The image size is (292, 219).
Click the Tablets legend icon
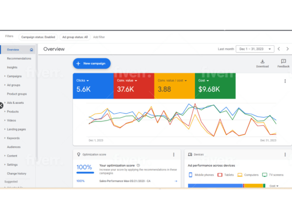pos(220,175)
